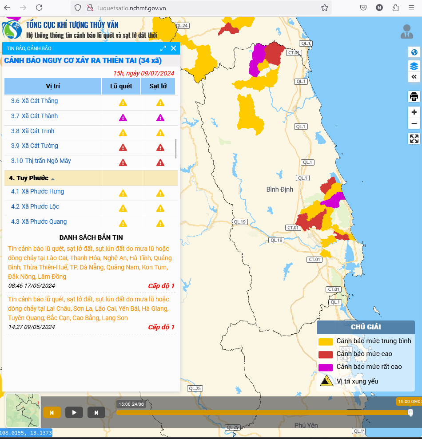Image resolution: width=422 pixels, height=439 pixels.
Task: Open the 17/05/2024 warning bulletin
Action: coord(90,263)
